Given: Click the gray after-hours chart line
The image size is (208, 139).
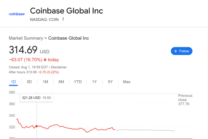Looking at the screenshot, I should pyautogui.click(x=145, y=130).
